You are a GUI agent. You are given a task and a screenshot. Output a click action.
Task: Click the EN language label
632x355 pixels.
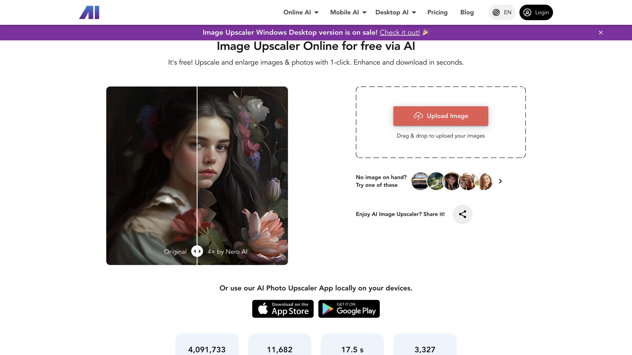(x=507, y=12)
